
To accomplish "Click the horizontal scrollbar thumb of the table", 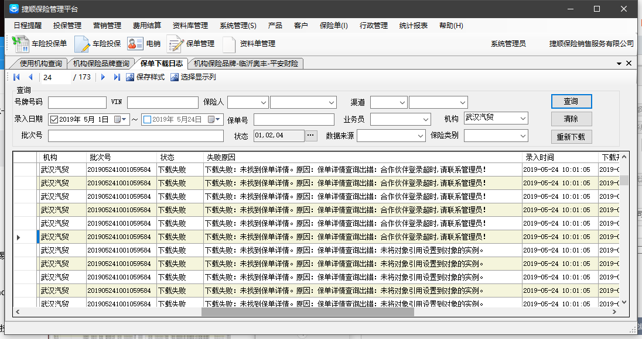I will [308, 312].
